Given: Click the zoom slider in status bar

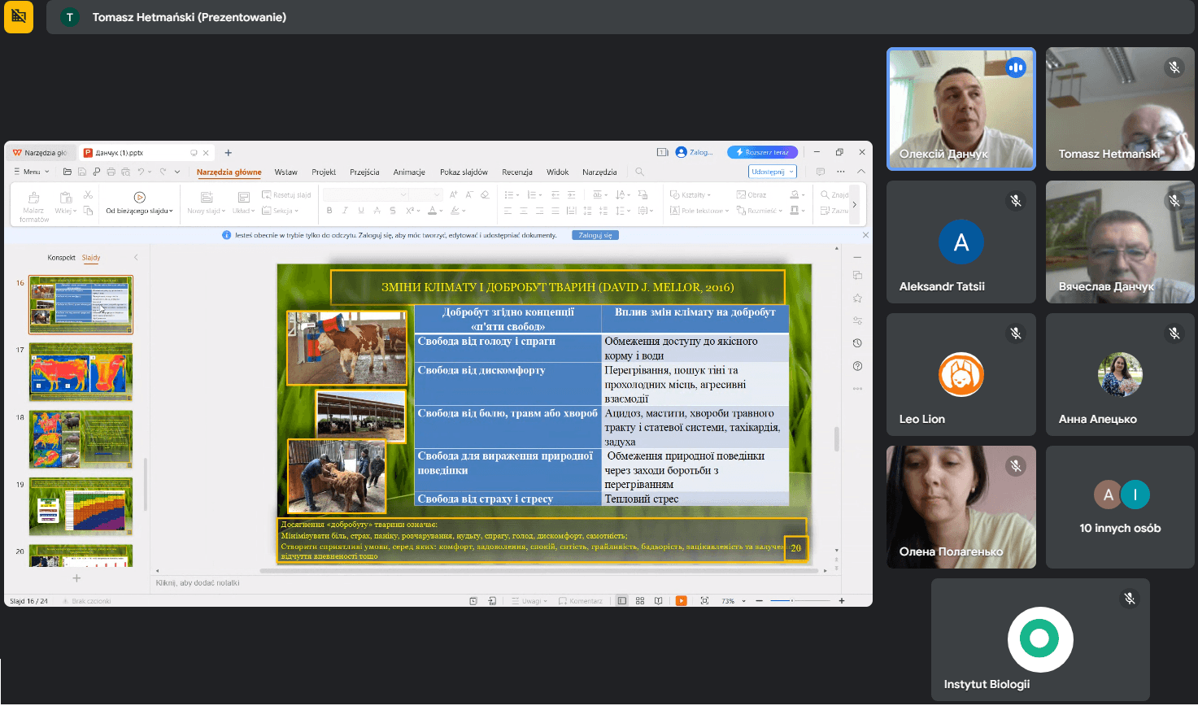Looking at the screenshot, I should 799,601.
